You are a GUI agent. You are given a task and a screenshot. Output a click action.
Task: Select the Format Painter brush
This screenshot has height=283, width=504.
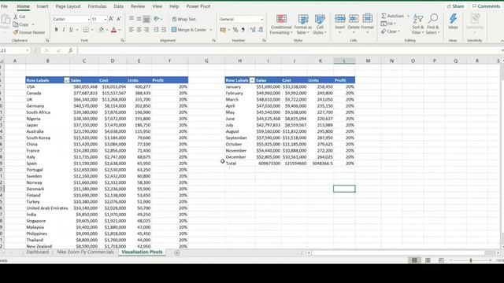pos(16,32)
